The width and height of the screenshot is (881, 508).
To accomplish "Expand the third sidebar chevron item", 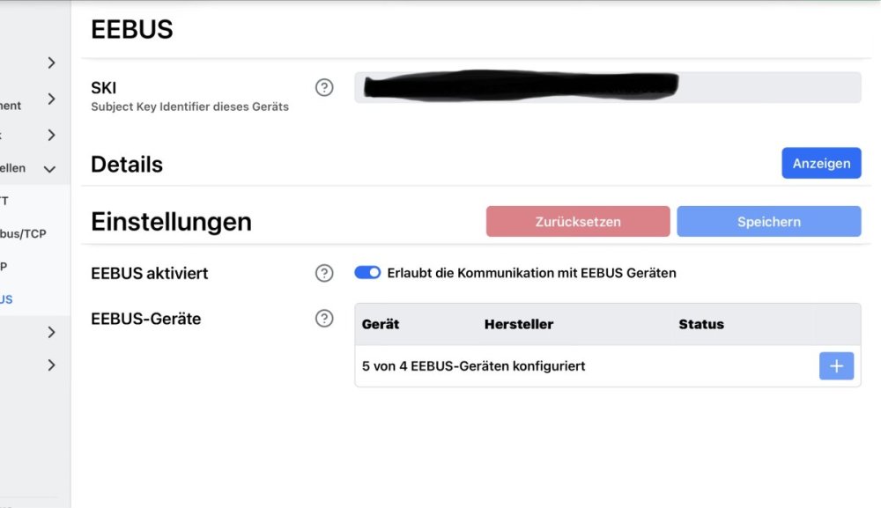I will point(51,136).
